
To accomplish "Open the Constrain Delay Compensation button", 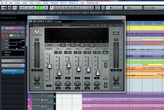I will (10, 8).
